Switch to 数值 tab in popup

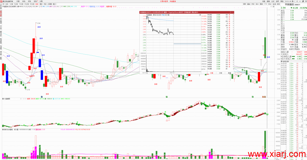[229, 73]
